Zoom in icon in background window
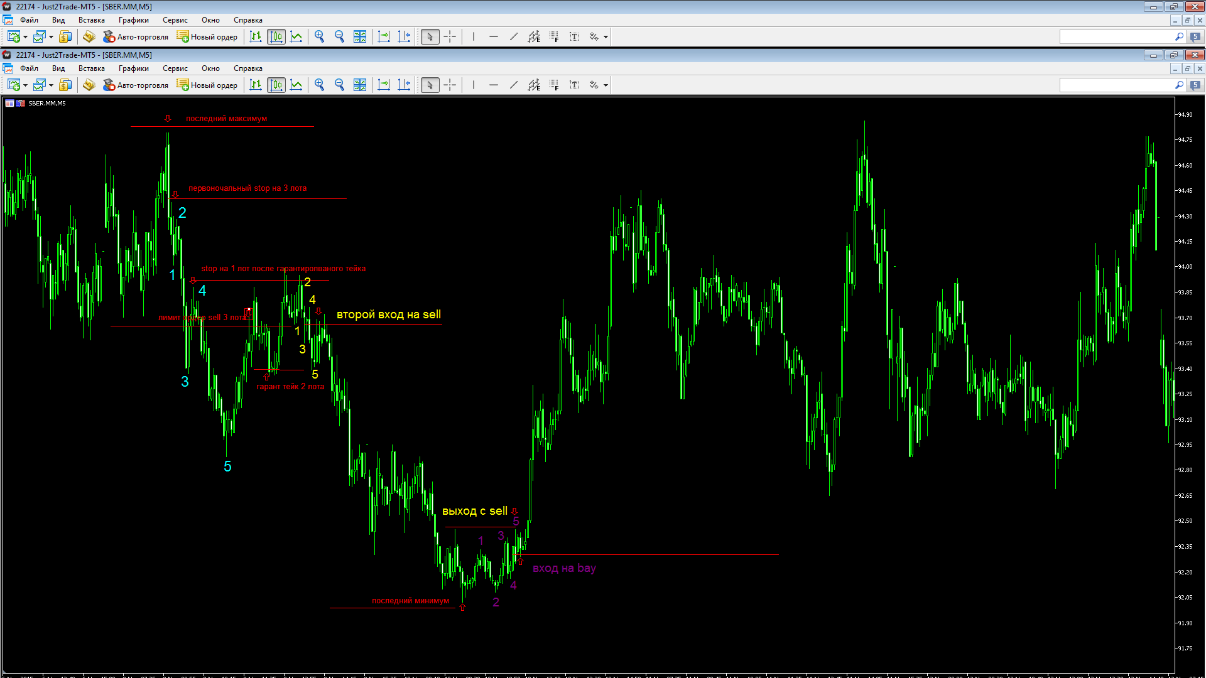 coord(320,37)
